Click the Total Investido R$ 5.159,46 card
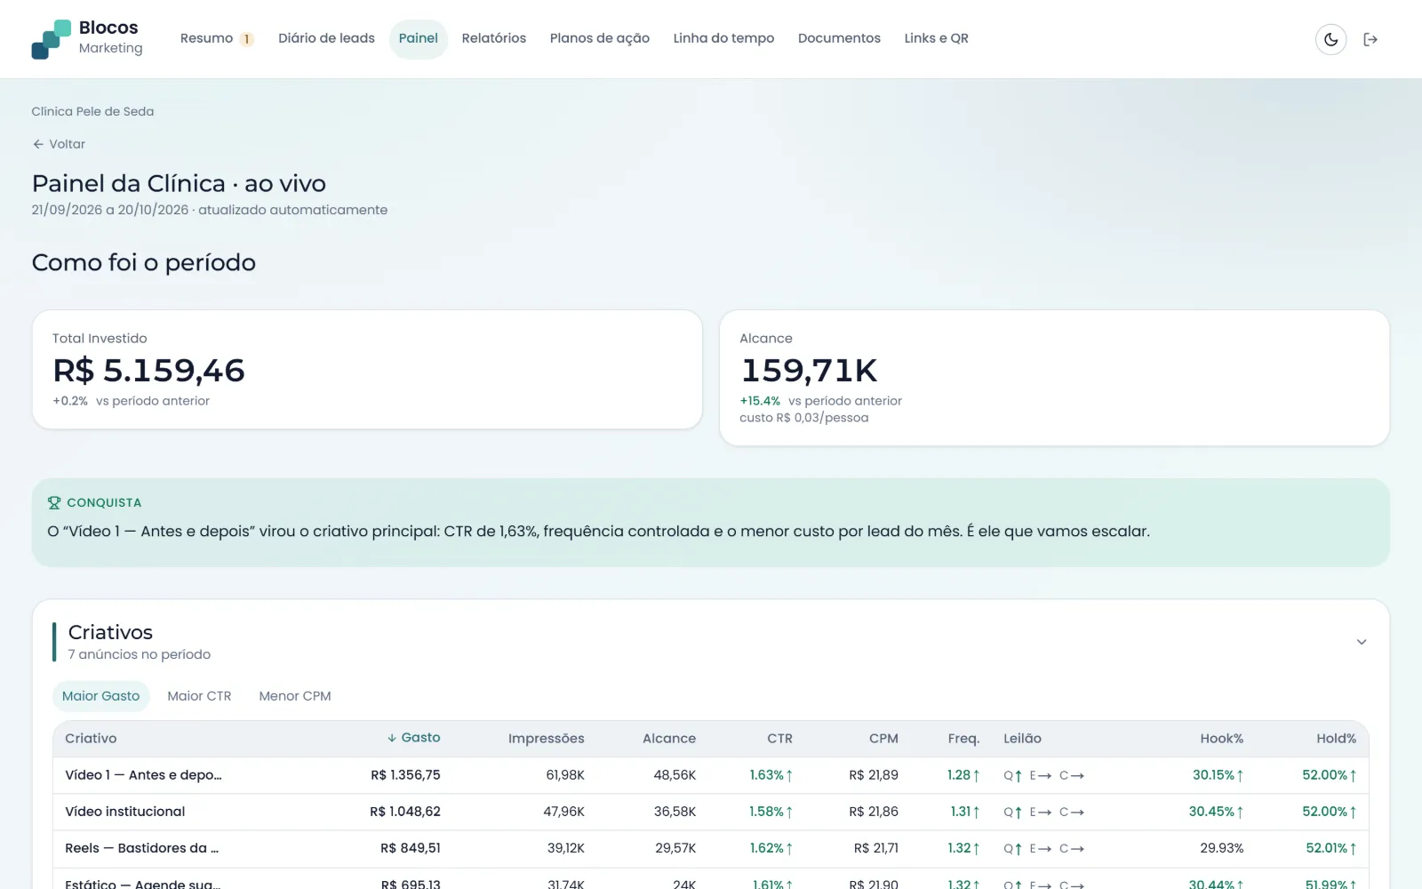Screen dimensions: 1422x889 pos(367,369)
